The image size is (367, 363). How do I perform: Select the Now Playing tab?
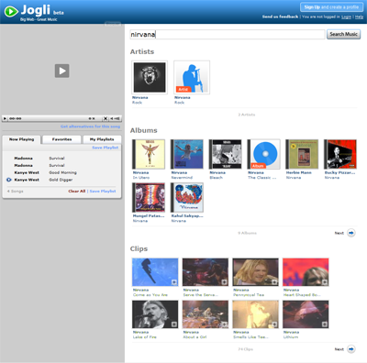click(x=21, y=139)
